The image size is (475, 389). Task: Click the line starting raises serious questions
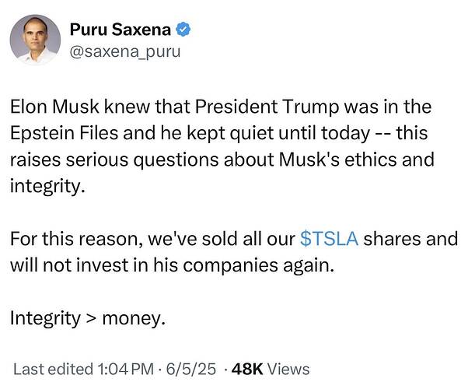coord(222,159)
